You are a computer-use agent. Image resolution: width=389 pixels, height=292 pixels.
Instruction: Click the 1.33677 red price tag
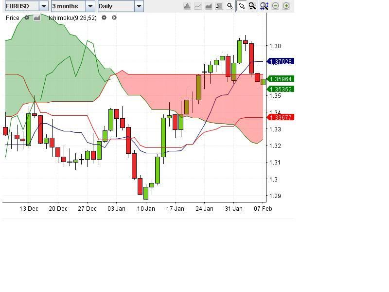point(281,117)
